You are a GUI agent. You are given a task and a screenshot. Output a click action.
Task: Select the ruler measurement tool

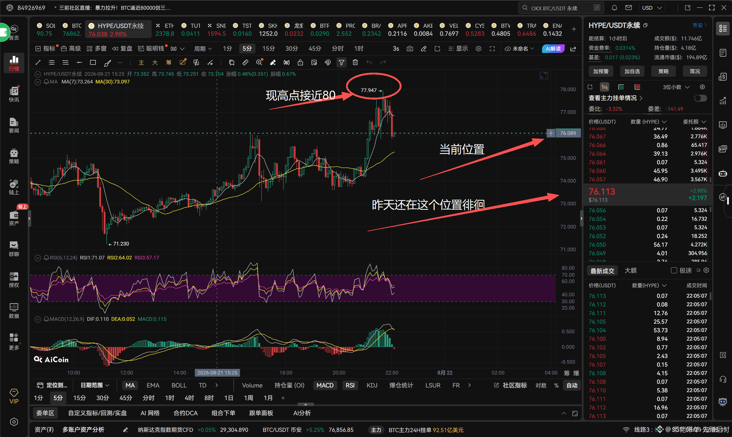pos(245,62)
